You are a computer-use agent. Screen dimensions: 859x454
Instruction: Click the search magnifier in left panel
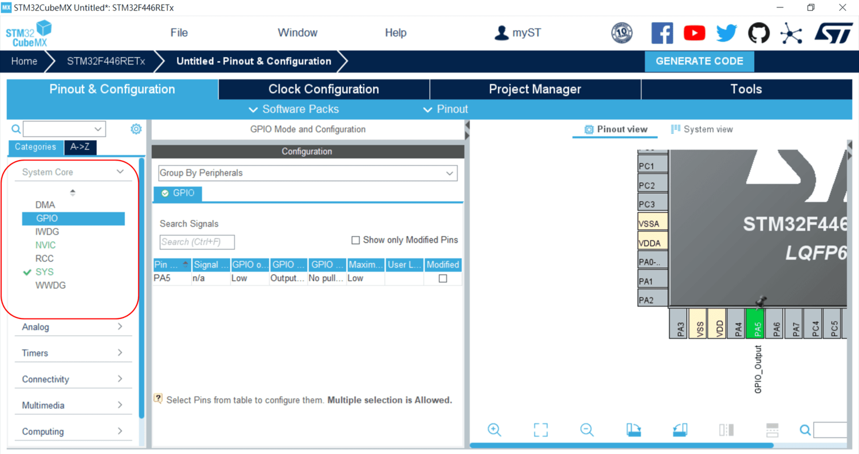click(15, 129)
